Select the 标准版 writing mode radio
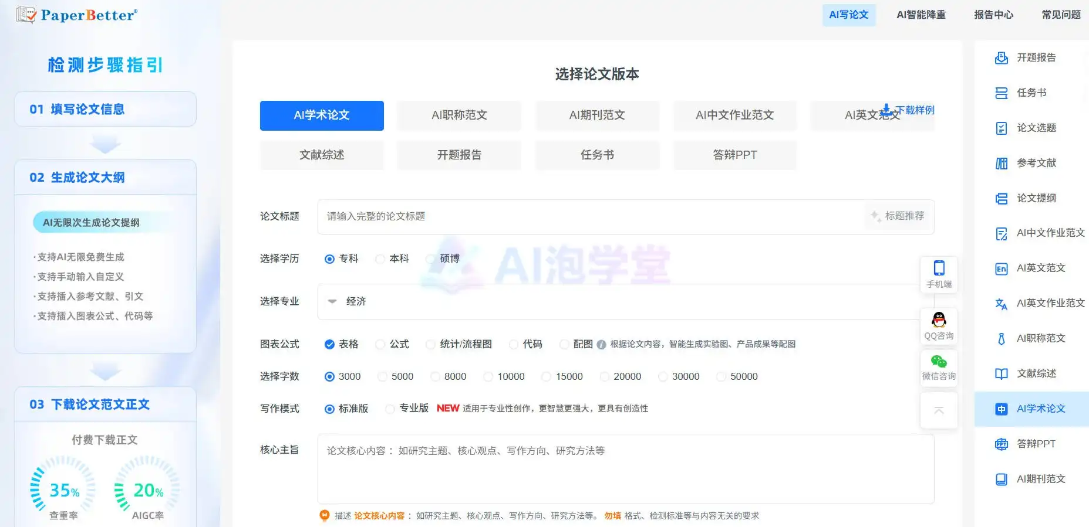 pos(329,409)
